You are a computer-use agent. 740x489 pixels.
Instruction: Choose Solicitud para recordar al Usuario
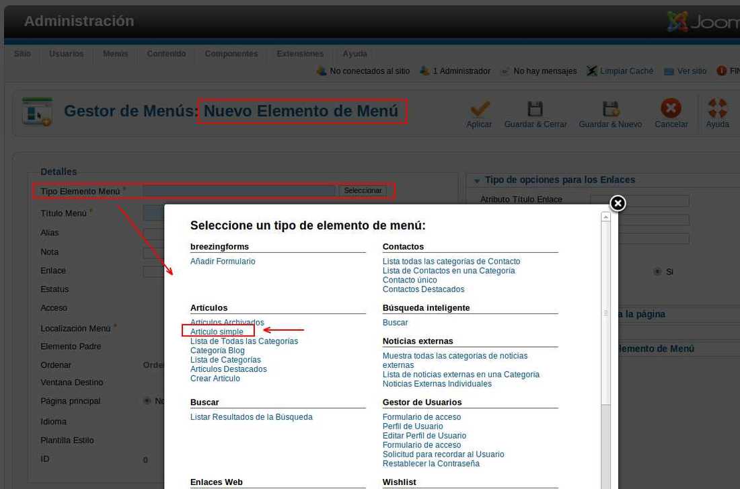443,455
